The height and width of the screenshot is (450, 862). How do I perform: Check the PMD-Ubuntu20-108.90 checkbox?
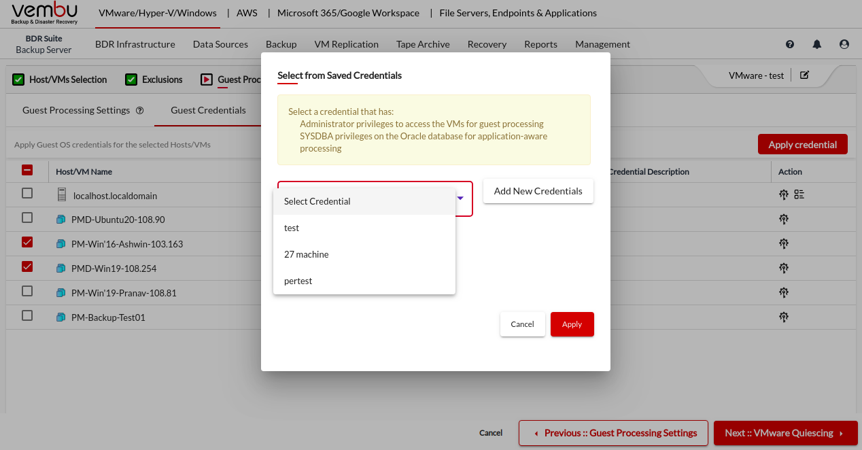(27, 218)
